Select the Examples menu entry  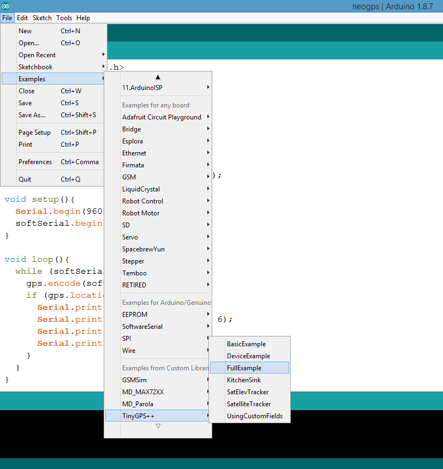point(53,79)
